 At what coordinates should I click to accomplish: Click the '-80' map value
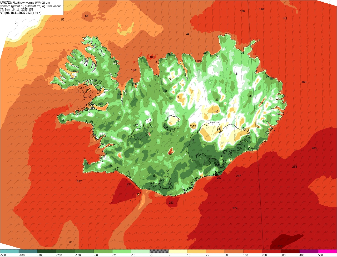click(x=165, y=91)
